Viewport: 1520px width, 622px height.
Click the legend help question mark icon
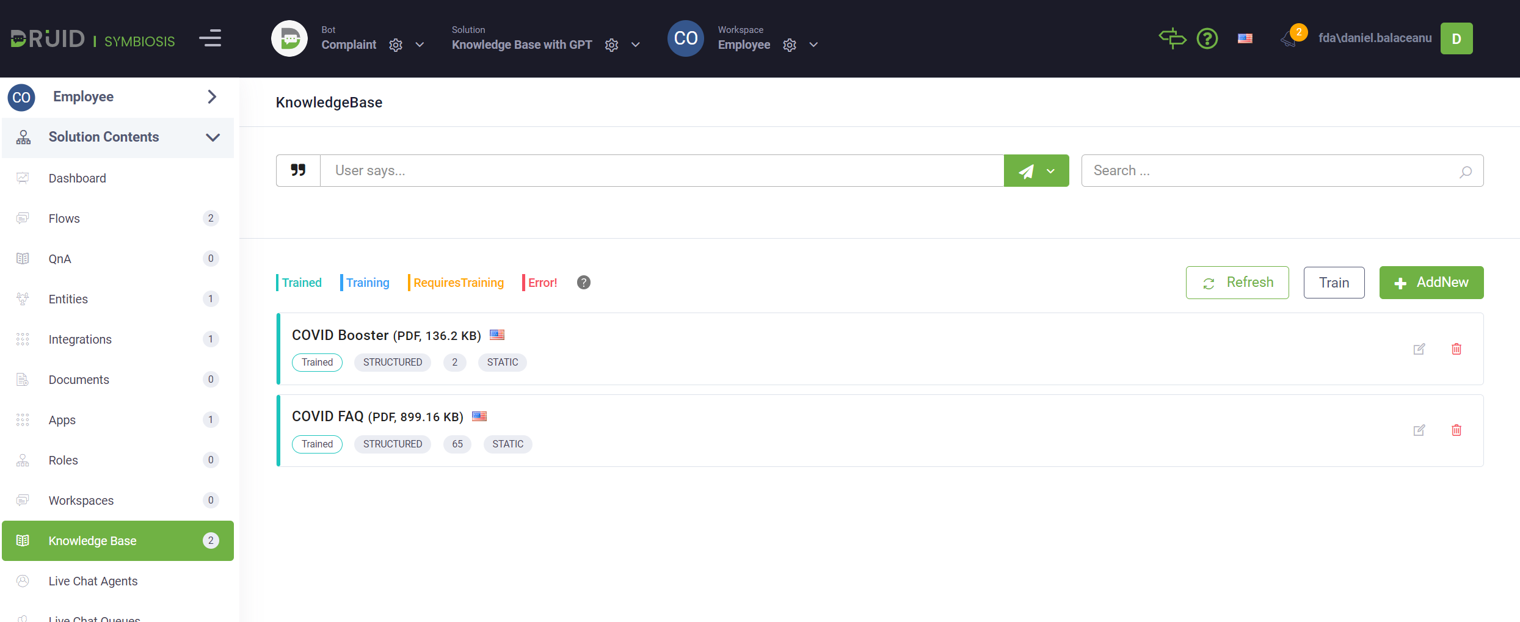584,283
